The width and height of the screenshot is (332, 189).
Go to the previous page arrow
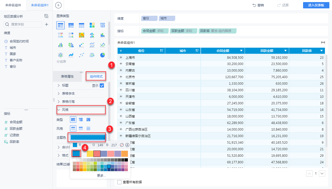click(310, 173)
